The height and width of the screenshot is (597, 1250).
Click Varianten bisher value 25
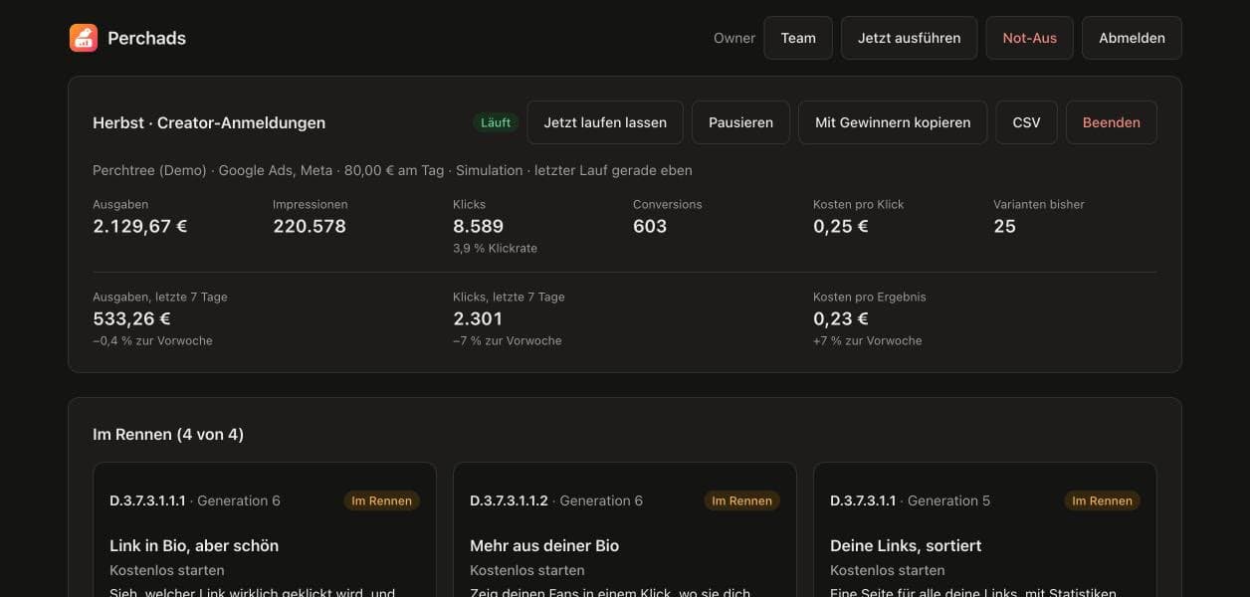(1004, 226)
